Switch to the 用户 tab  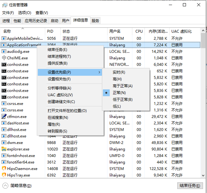[x=66, y=21]
